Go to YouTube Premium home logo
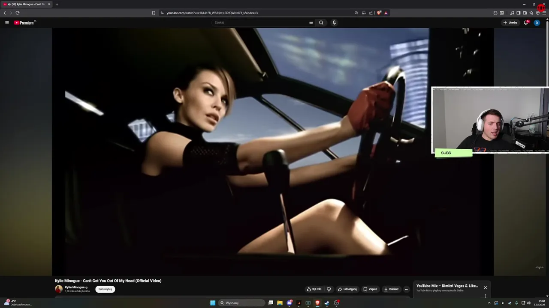 click(x=24, y=23)
